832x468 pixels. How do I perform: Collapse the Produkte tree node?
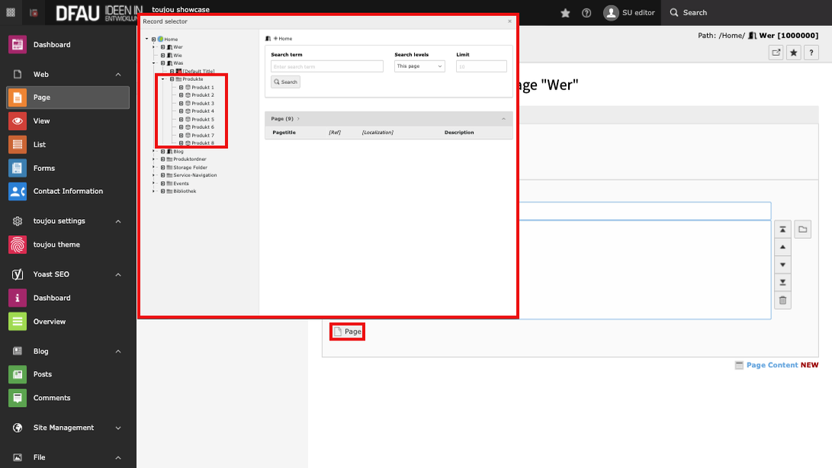click(162, 79)
